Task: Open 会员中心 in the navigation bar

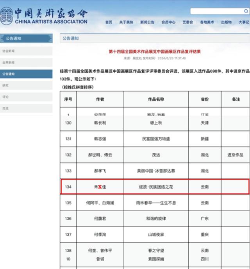Action: [168, 22]
